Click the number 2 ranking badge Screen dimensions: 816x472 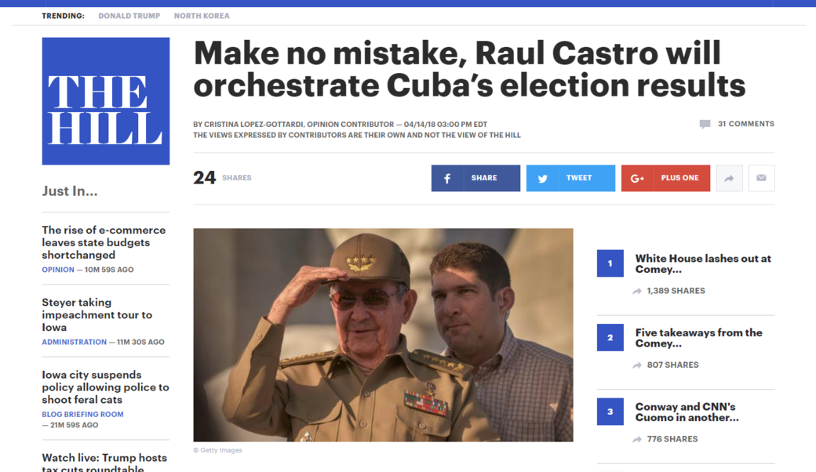tap(610, 337)
